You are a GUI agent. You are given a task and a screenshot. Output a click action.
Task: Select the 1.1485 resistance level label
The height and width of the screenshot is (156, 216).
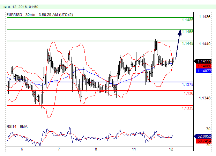[x=188, y=20]
